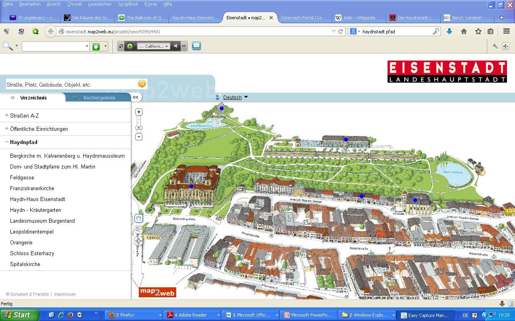The width and height of the screenshot is (515, 321).
Task: Open the Google search engine dropdown
Action: coord(355,31)
